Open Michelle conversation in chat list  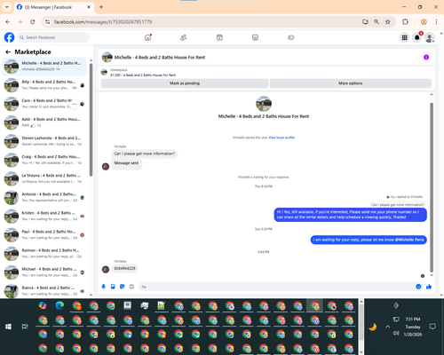[44, 67]
